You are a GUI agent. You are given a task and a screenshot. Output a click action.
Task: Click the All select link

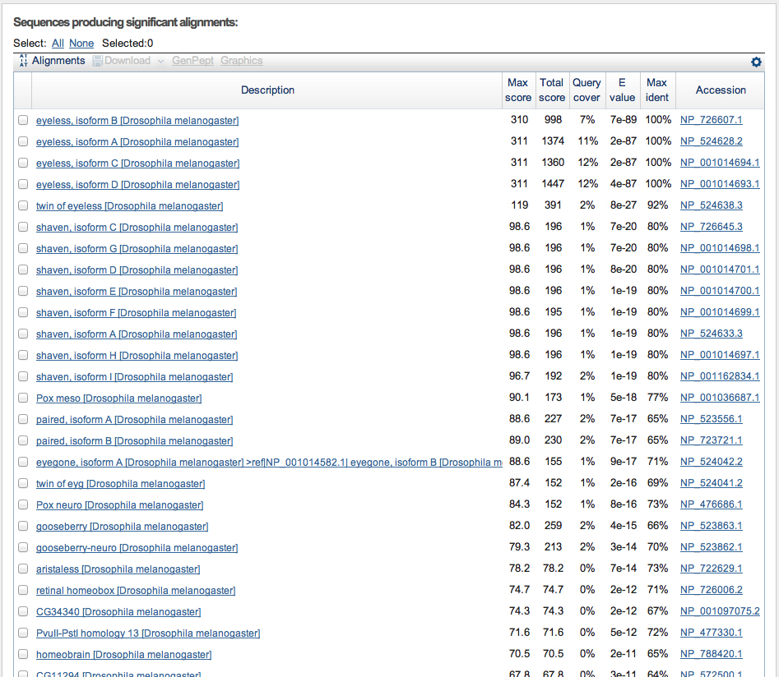(58, 44)
